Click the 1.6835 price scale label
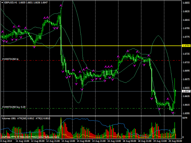191x143 pixels. [186, 11]
